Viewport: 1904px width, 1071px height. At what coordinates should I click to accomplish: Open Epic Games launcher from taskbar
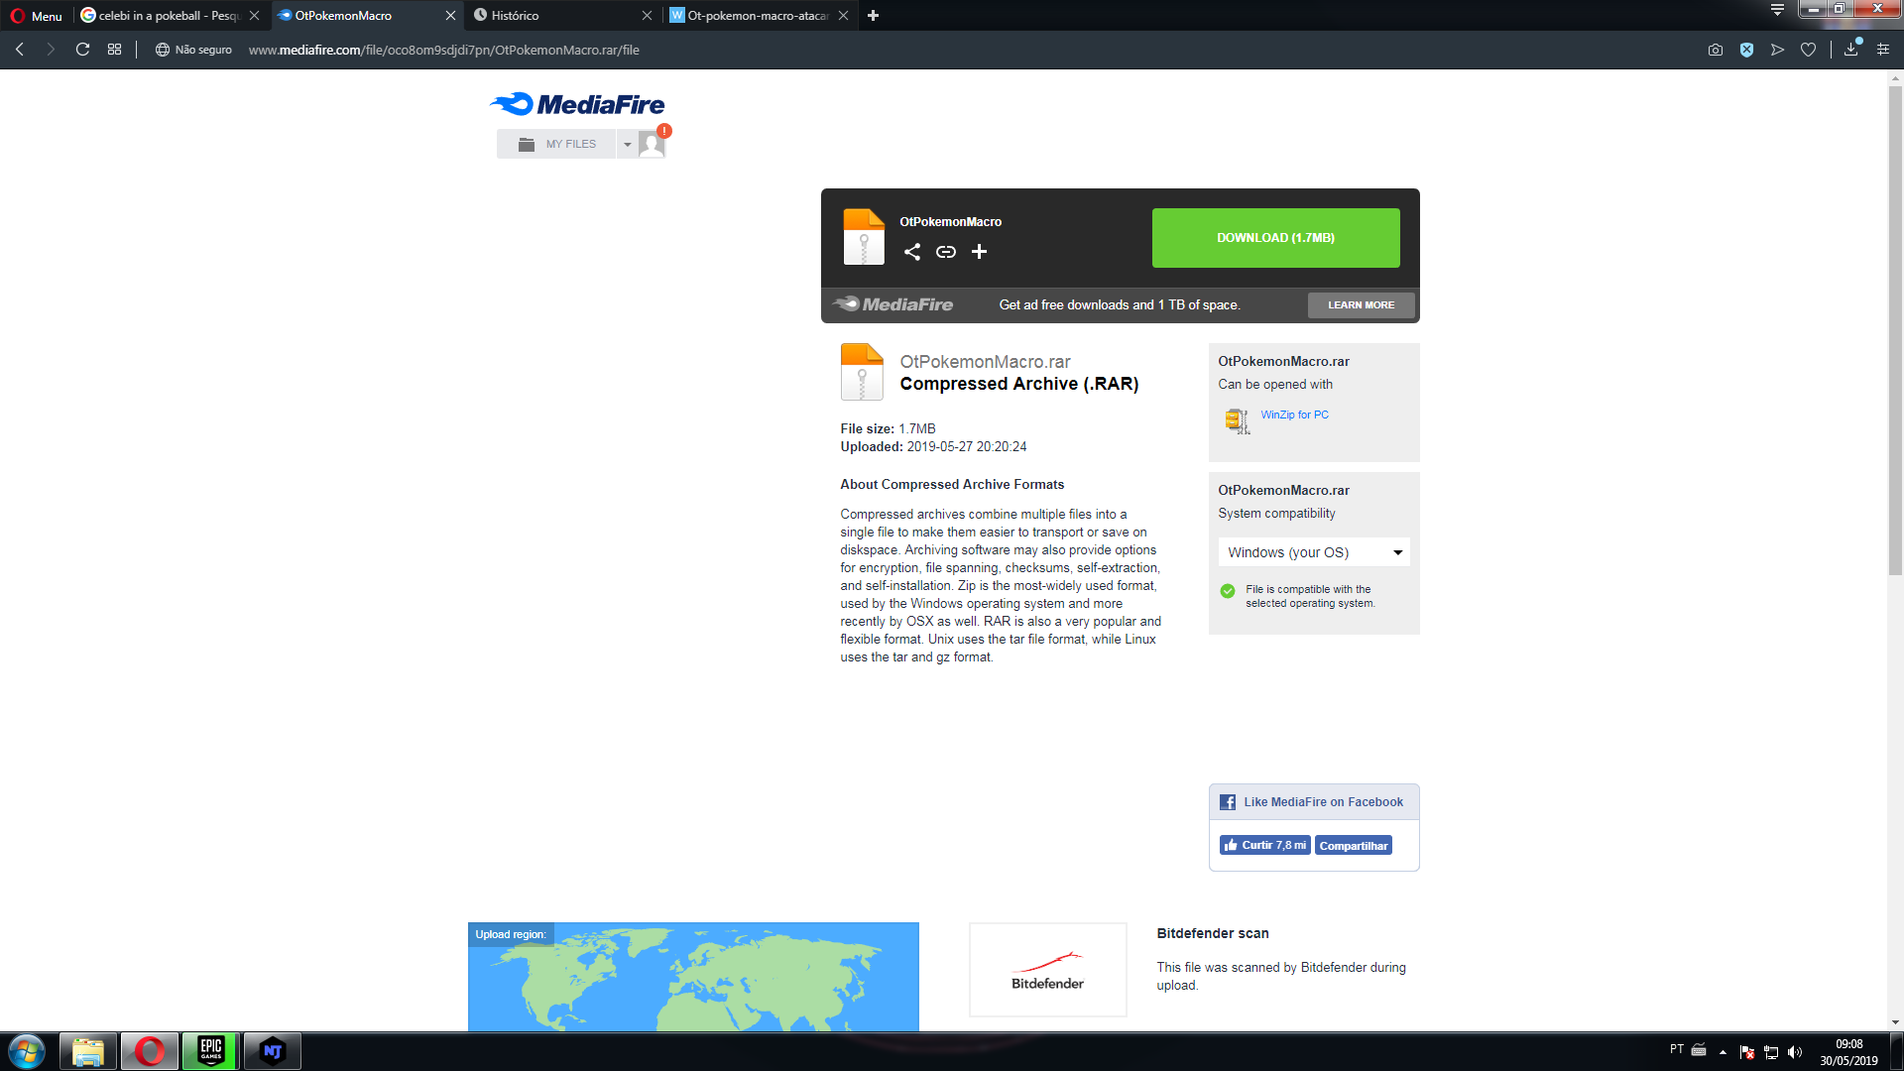pyautogui.click(x=211, y=1051)
